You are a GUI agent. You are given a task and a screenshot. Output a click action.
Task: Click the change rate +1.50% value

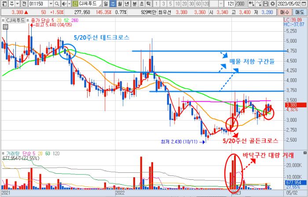(57, 12)
